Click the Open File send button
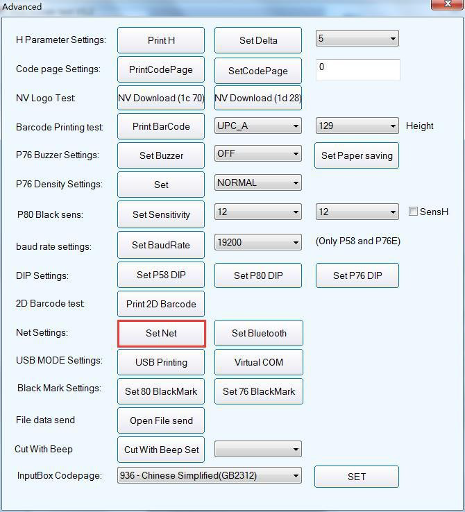This screenshot has height=512, width=465. click(x=161, y=420)
